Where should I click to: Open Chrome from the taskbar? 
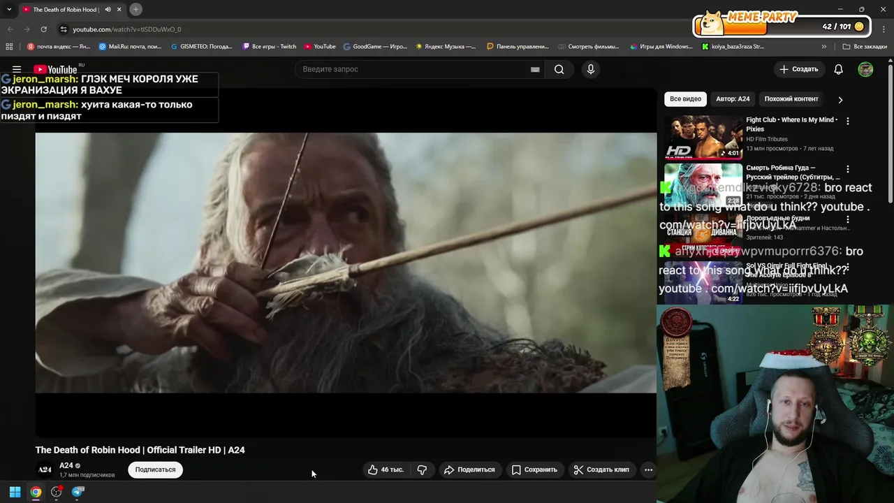point(36,492)
